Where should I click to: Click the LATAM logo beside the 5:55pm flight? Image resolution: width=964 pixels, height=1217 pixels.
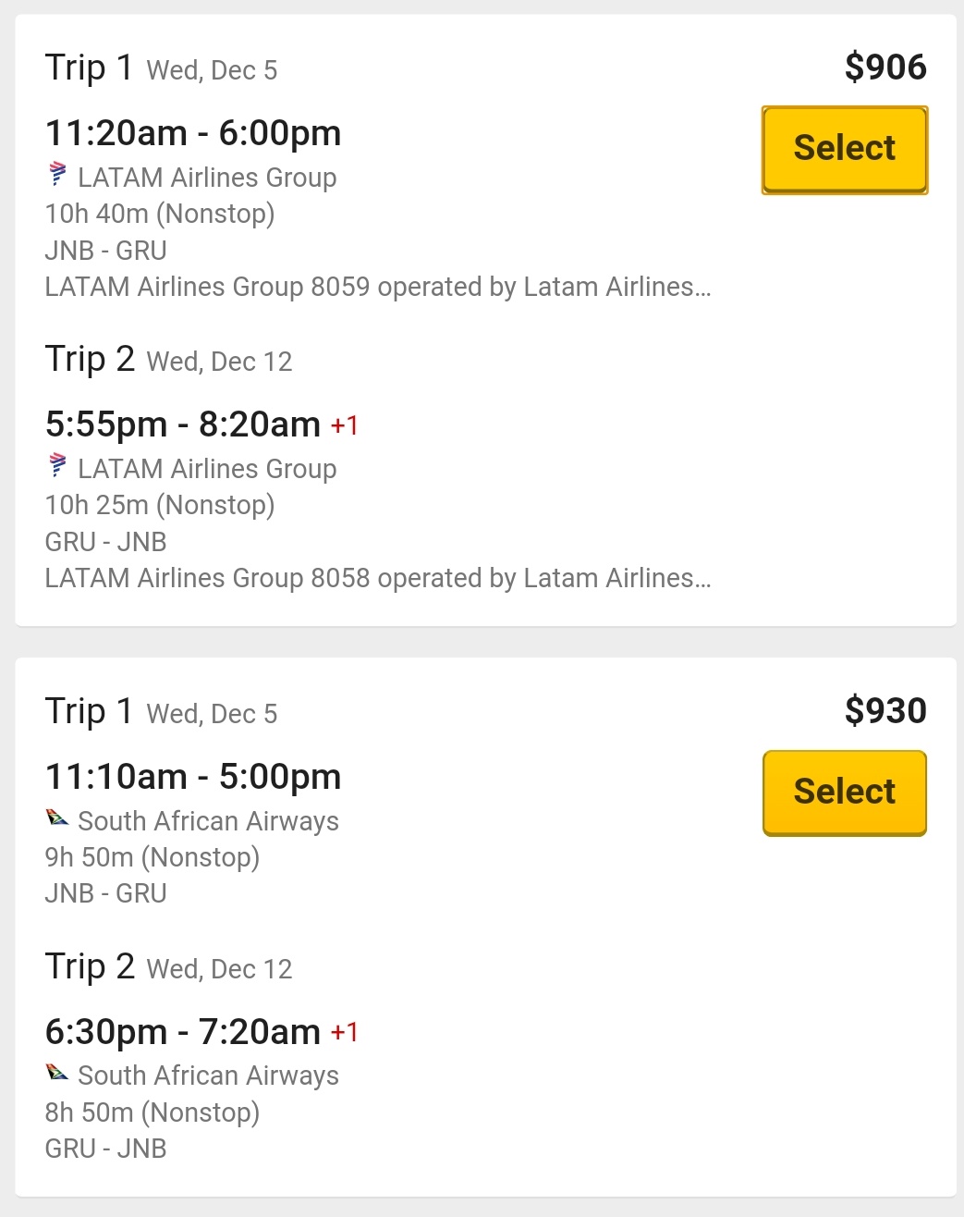(x=57, y=465)
